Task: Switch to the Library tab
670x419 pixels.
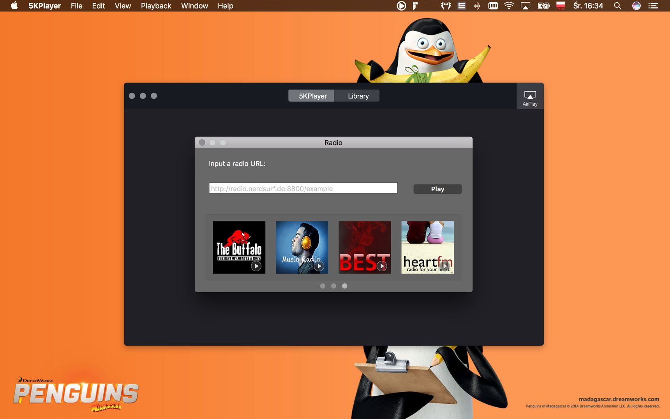Action: [358, 96]
